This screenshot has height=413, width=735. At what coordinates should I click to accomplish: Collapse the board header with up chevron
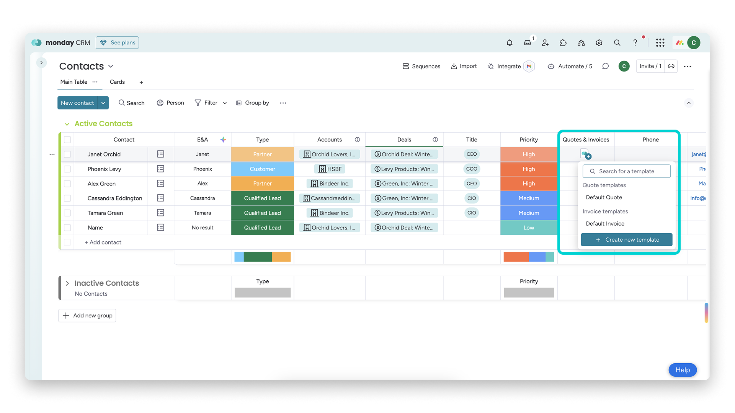point(689,103)
